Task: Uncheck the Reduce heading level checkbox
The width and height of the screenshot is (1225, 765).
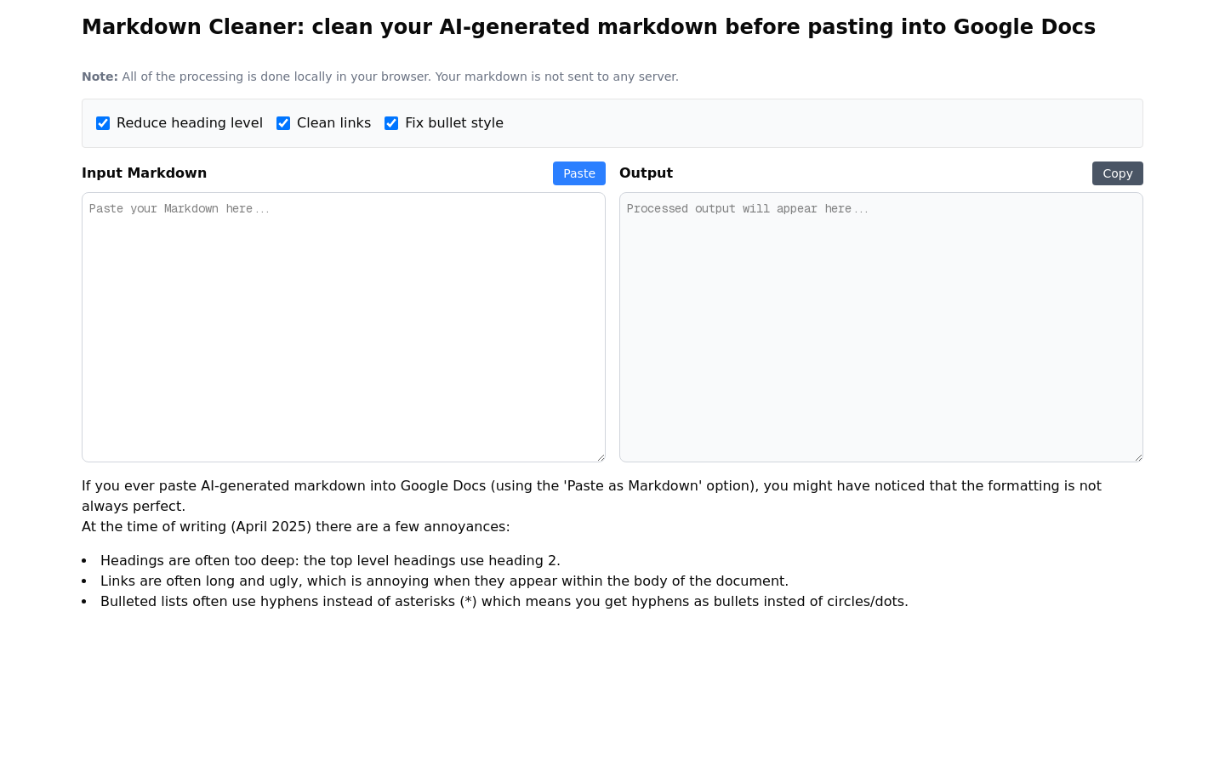Action: [103, 123]
